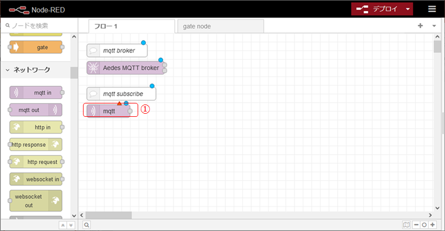The height and width of the screenshot is (231, 445).
Task: Click the Deploy button
Action: tap(376, 9)
